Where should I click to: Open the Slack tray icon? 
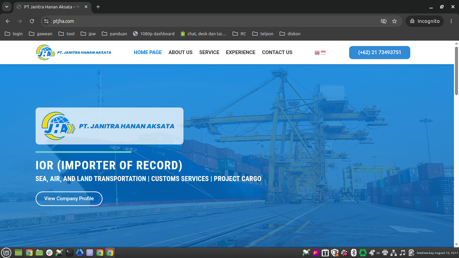[344, 253]
